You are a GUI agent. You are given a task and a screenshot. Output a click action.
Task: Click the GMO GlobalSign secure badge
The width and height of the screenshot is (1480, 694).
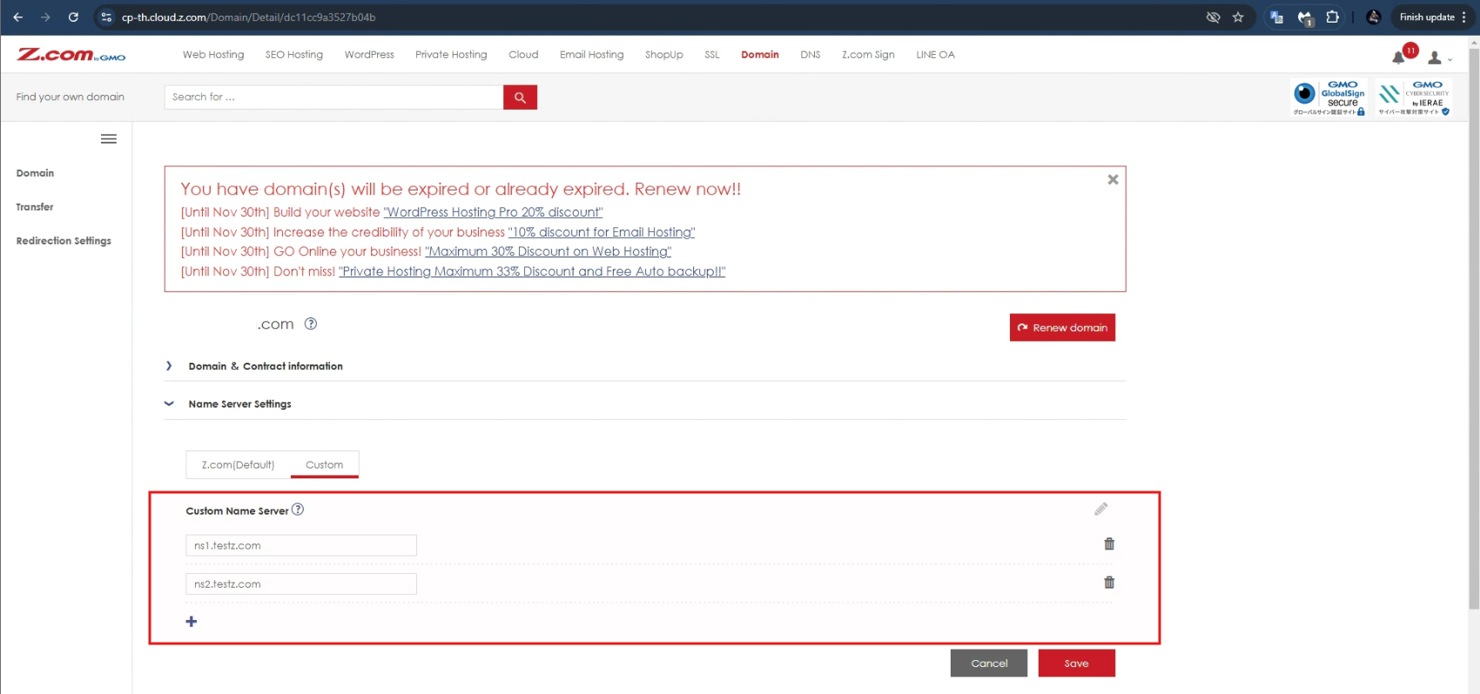point(1329,98)
